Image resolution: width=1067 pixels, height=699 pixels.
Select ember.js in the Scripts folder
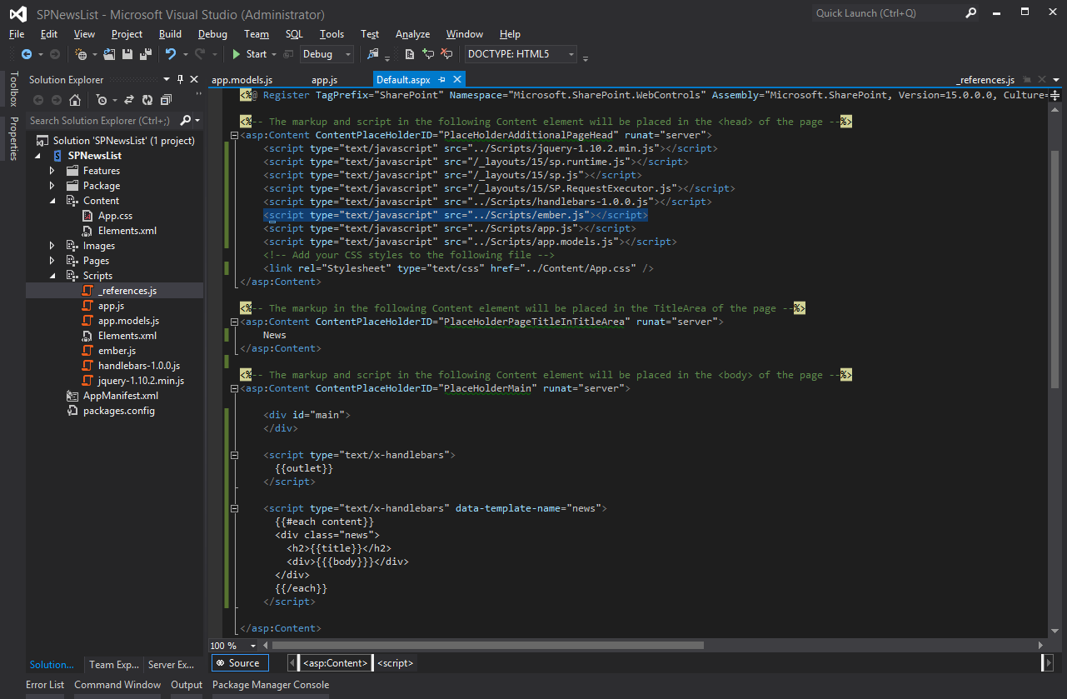(x=117, y=351)
